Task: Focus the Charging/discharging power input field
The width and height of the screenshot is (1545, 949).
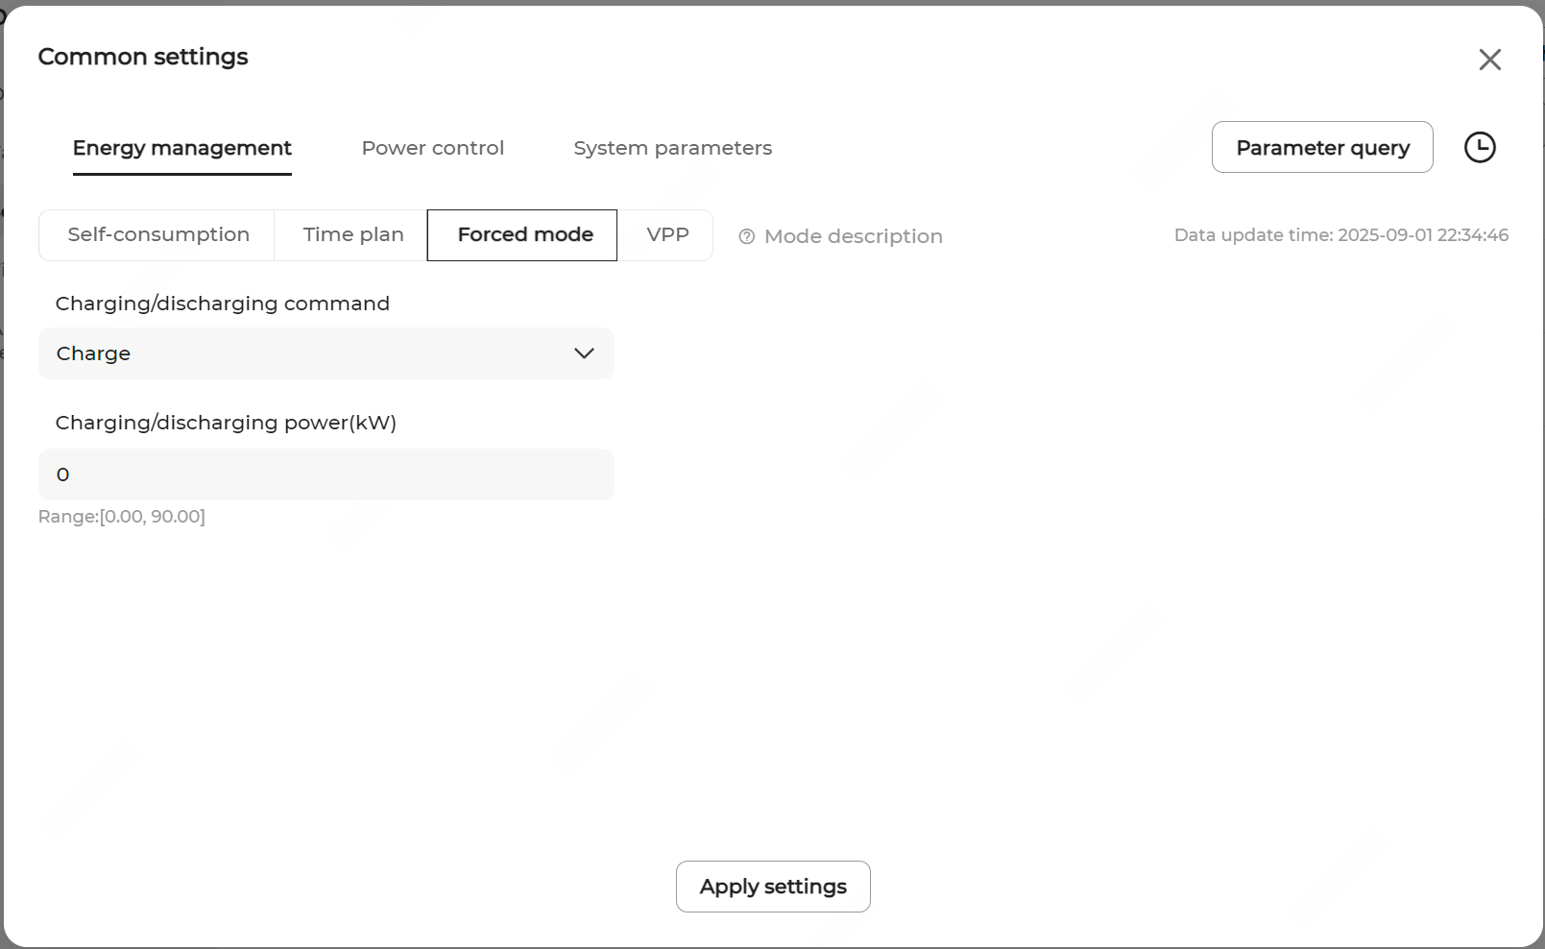Action: pos(326,474)
